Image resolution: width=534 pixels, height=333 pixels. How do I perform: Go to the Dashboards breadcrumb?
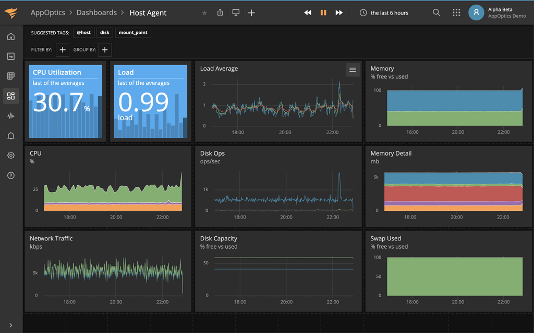pos(96,12)
